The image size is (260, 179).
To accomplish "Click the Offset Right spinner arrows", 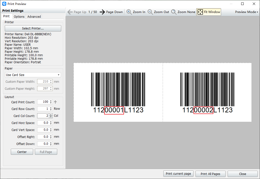I will coord(51,137).
